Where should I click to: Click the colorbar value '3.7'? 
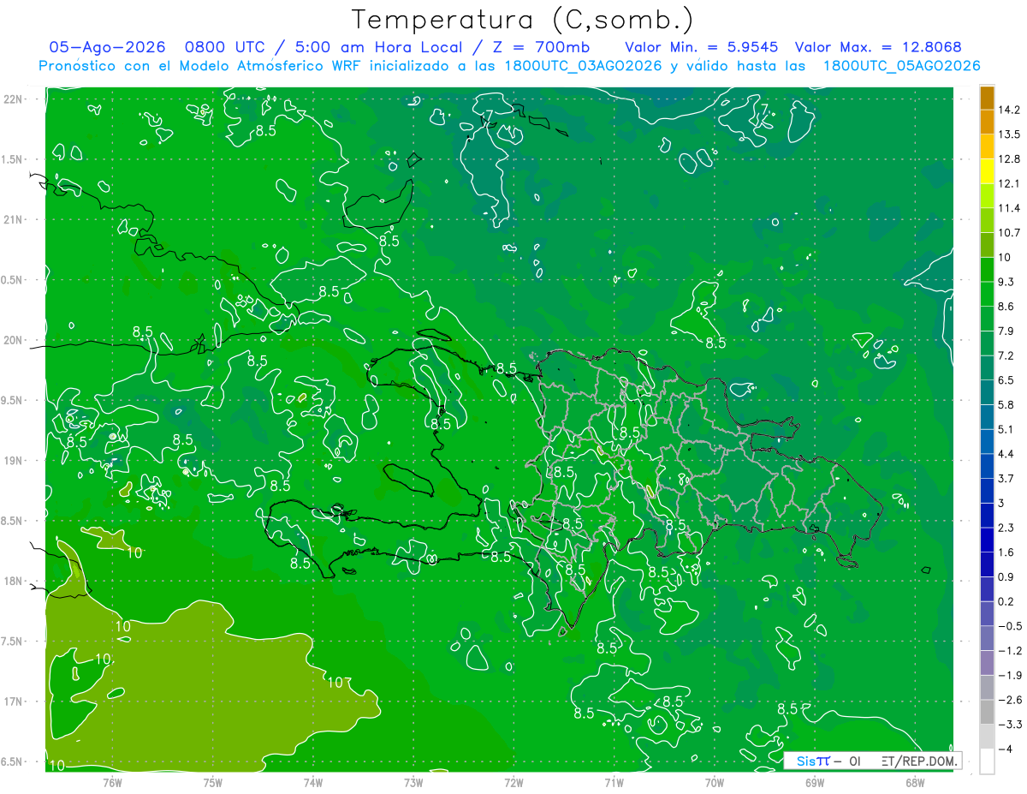[1006, 479]
